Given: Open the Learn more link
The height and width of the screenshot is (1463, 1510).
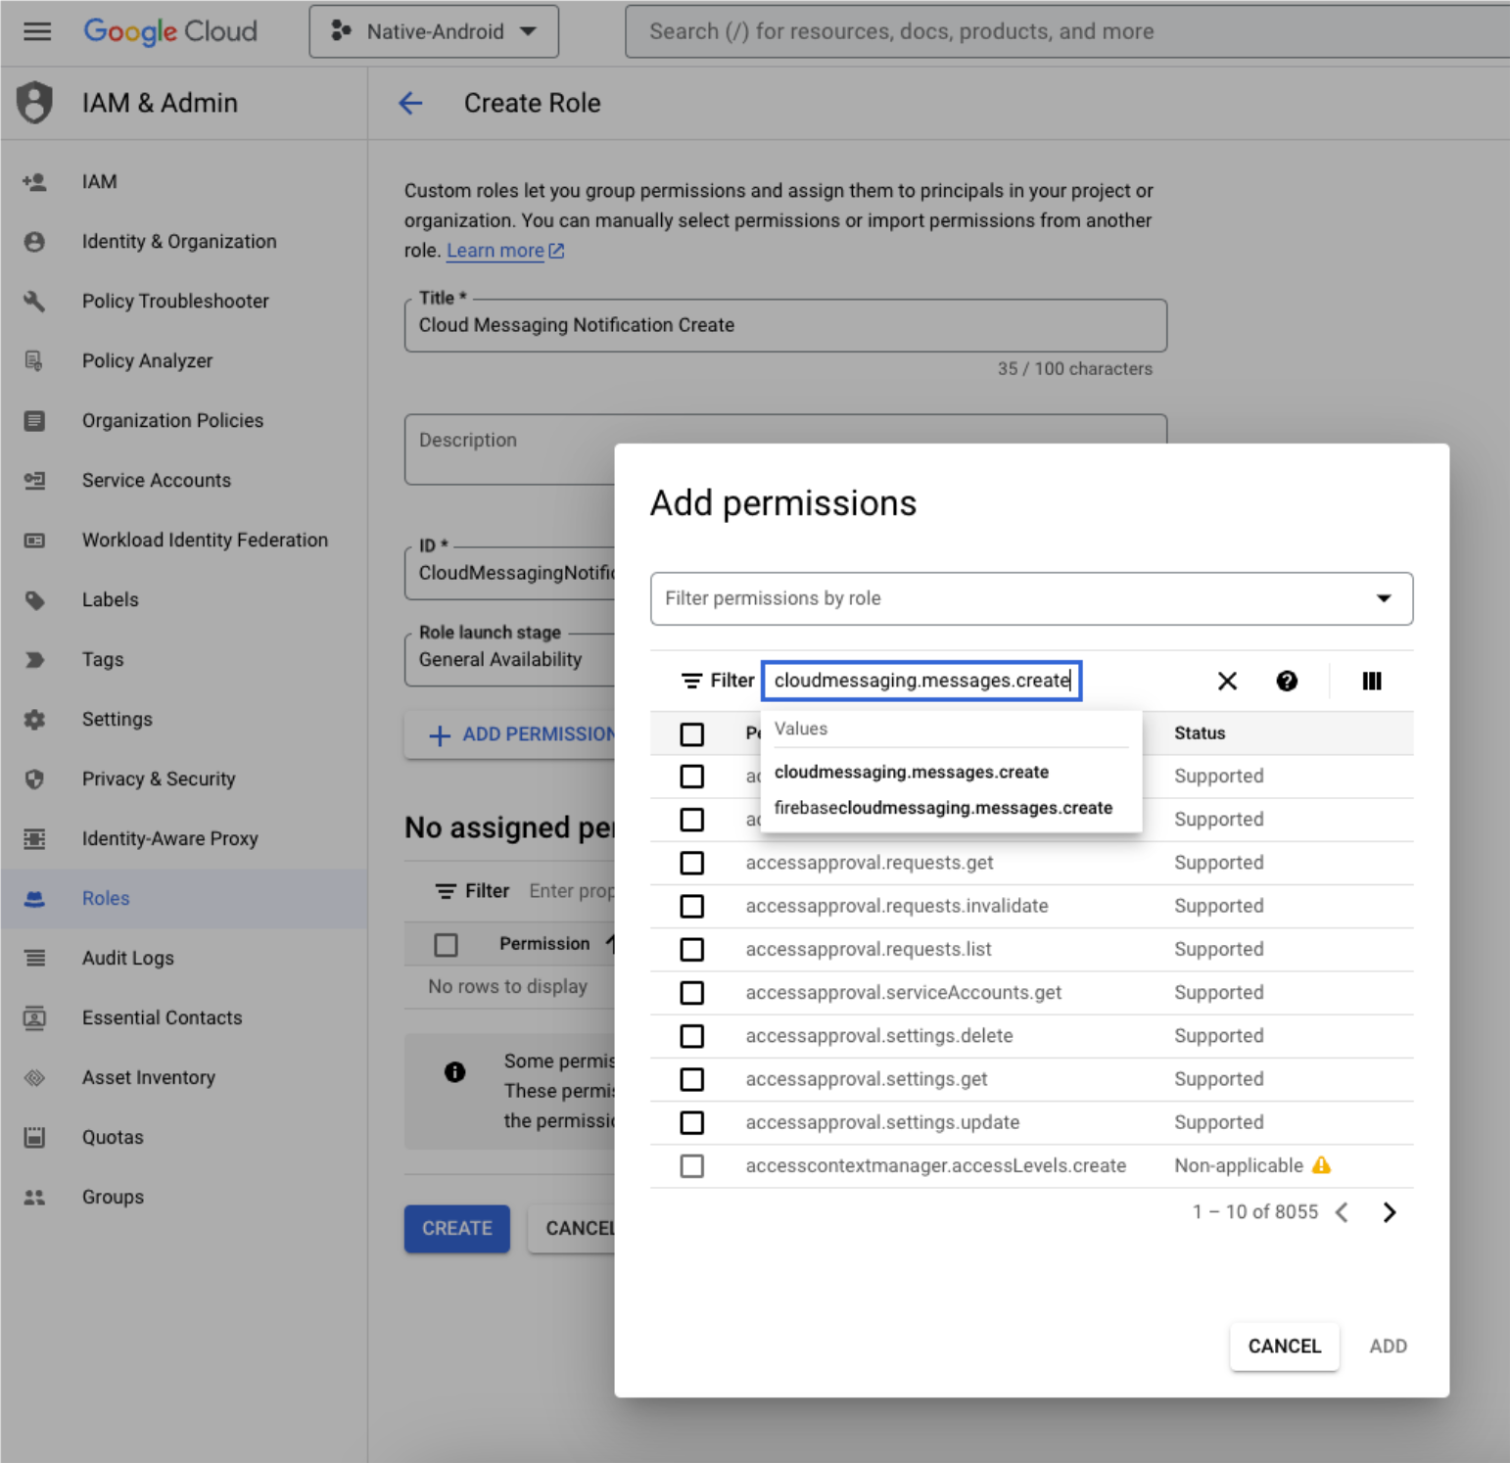Looking at the screenshot, I should pyautogui.click(x=495, y=251).
